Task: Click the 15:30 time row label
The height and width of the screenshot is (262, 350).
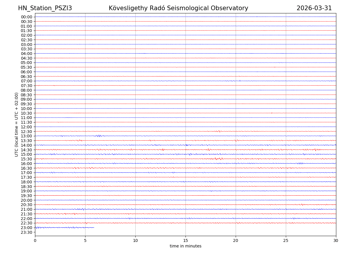Action: [26, 159]
